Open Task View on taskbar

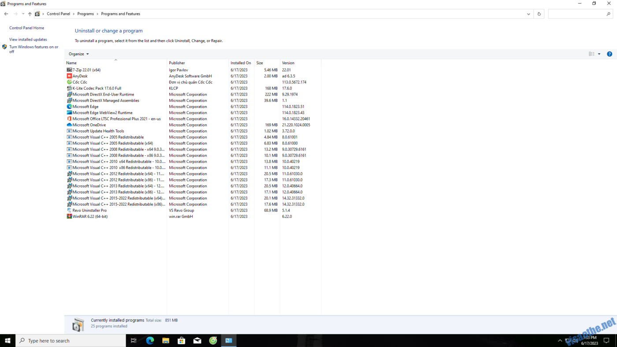coord(134,340)
